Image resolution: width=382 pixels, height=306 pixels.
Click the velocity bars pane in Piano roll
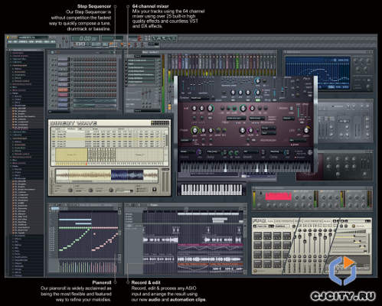click(x=88, y=266)
